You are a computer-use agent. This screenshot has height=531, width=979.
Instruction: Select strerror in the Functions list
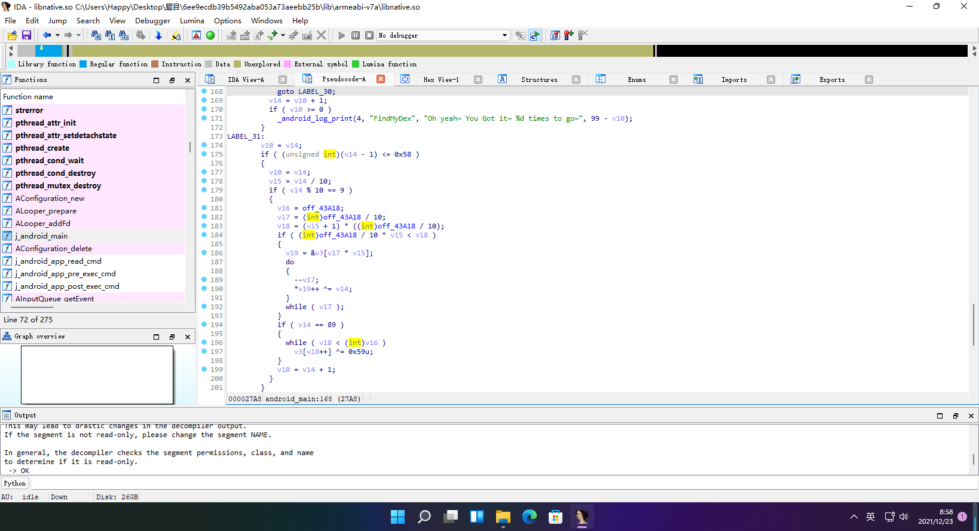tap(93, 110)
